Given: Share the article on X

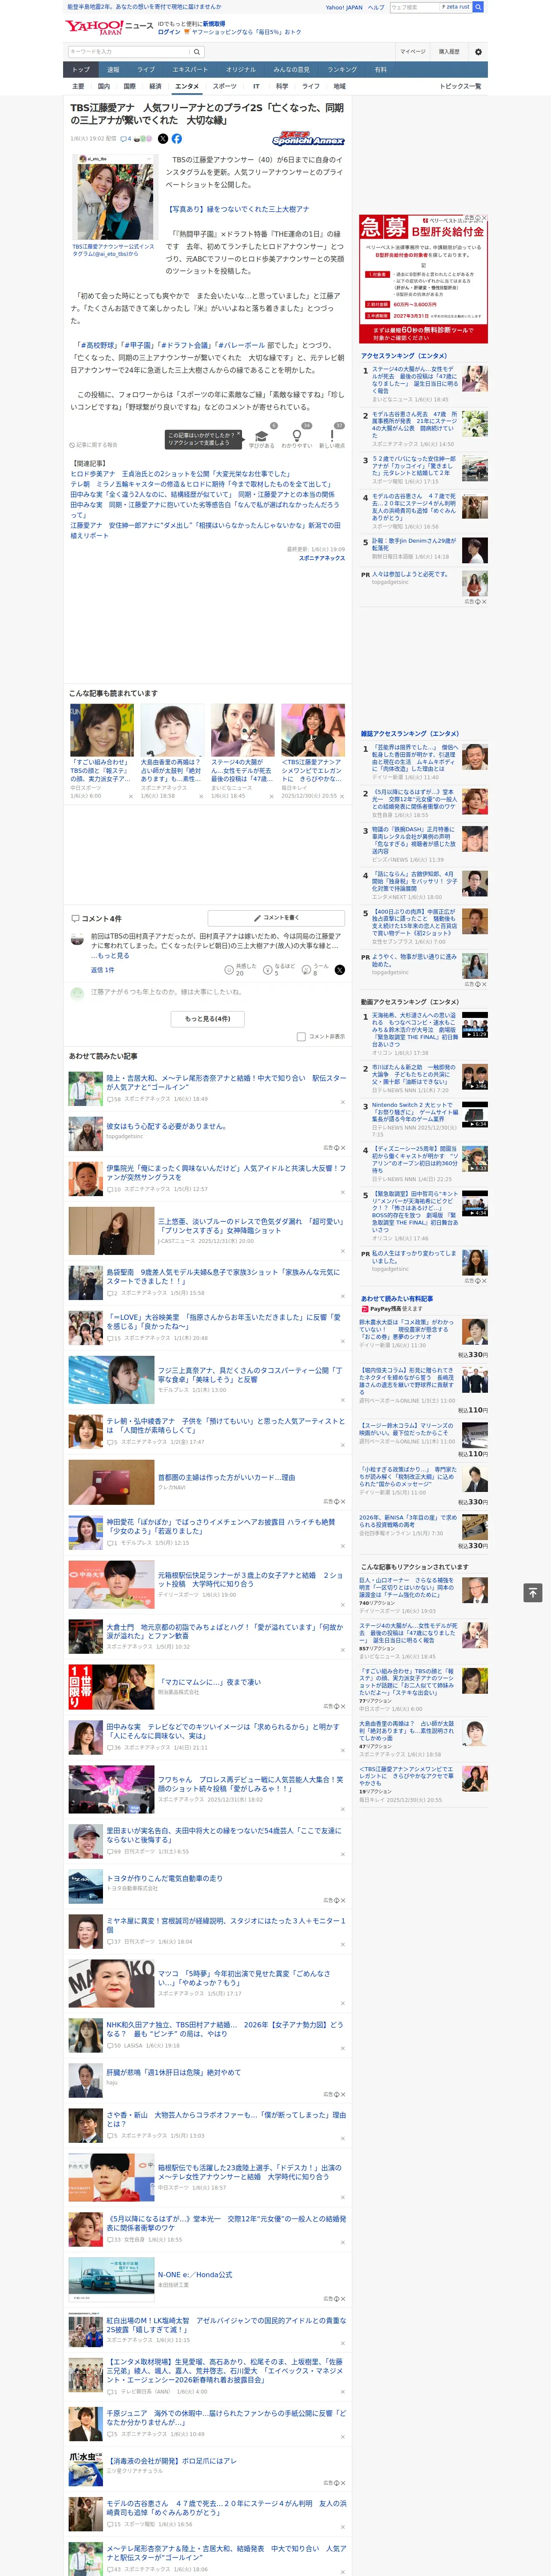Looking at the screenshot, I should (x=163, y=139).
